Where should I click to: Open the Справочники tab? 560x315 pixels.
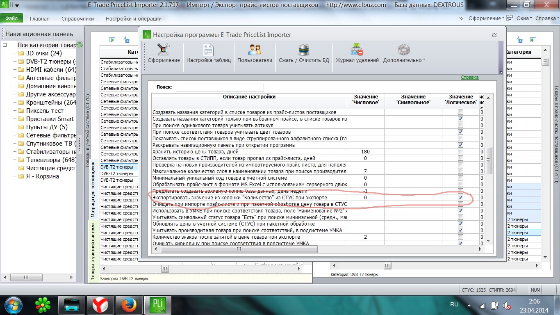[78, 18]
